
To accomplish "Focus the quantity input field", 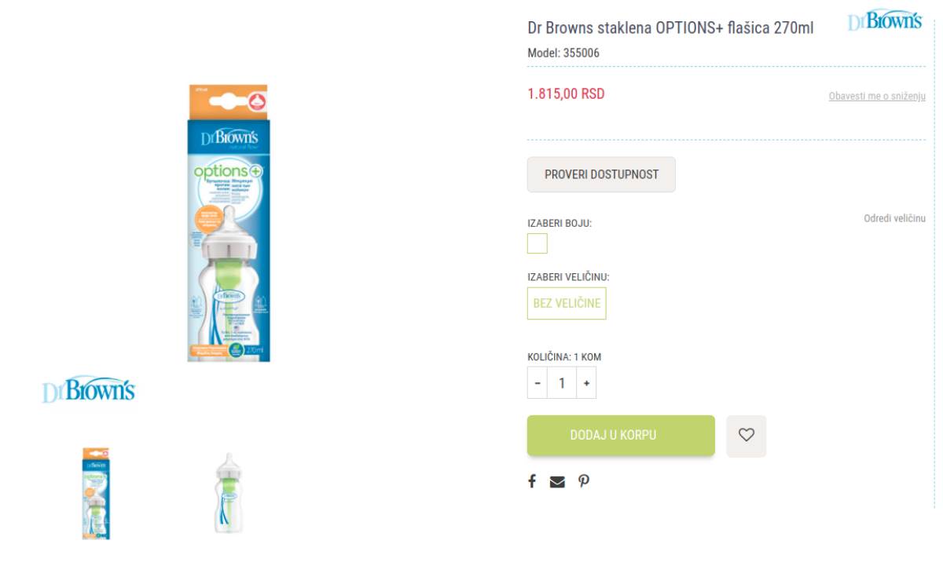I will point(562,383).
